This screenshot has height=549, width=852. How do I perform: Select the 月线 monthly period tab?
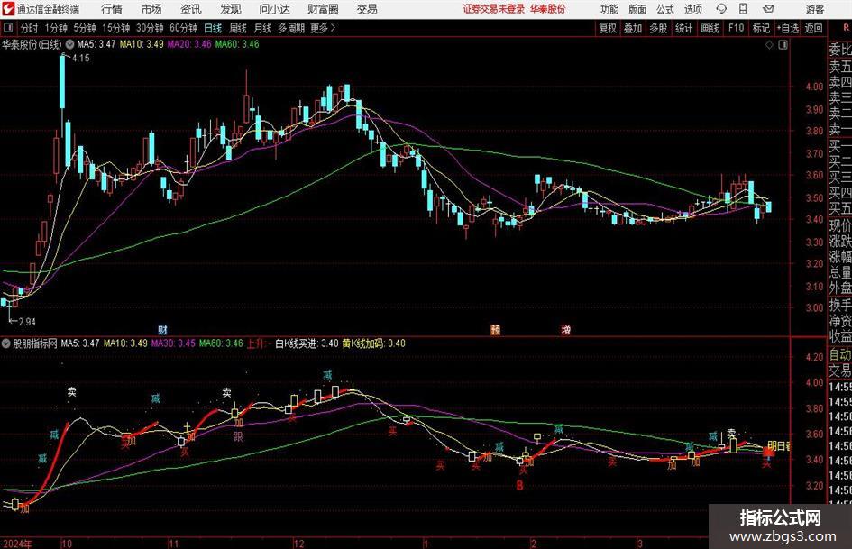tap(262, 28)
